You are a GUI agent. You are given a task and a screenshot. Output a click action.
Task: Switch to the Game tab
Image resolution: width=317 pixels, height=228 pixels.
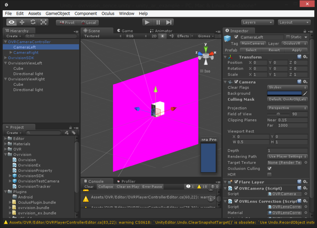point(125,31)
